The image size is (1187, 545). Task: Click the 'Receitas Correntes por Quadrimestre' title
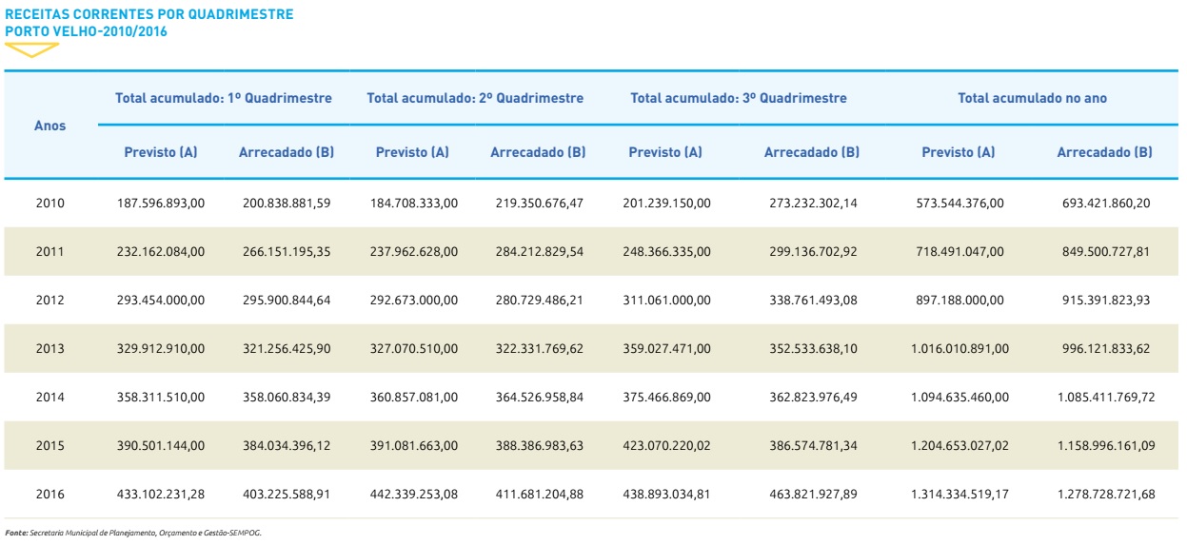pyautogui.click(x=148, y=15)
